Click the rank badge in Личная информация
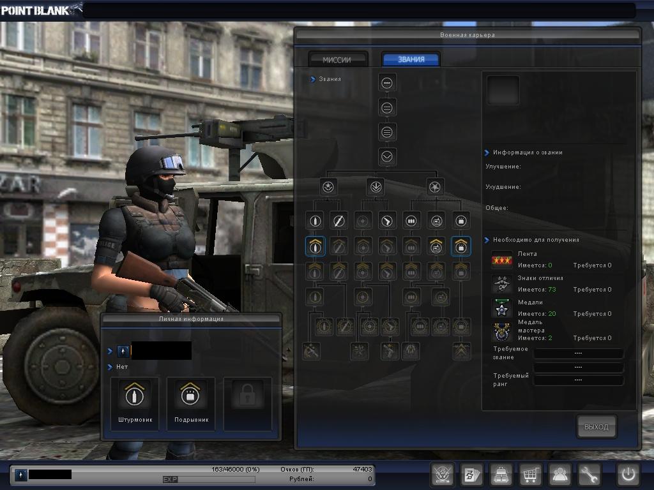Viewport: 654px width, 490px height. [x=123, y=352]
